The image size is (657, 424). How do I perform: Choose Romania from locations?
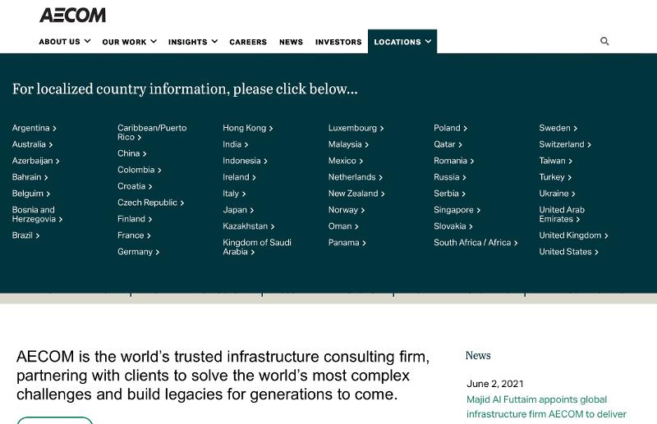454,161
